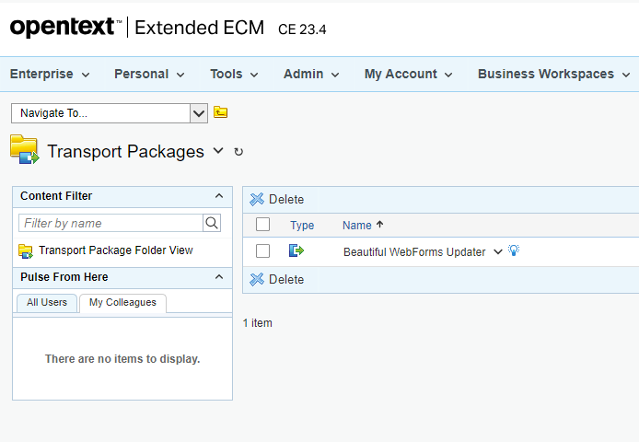Expand the Transport Packages title function menu

pyautogui.click(x=218, y=150)
